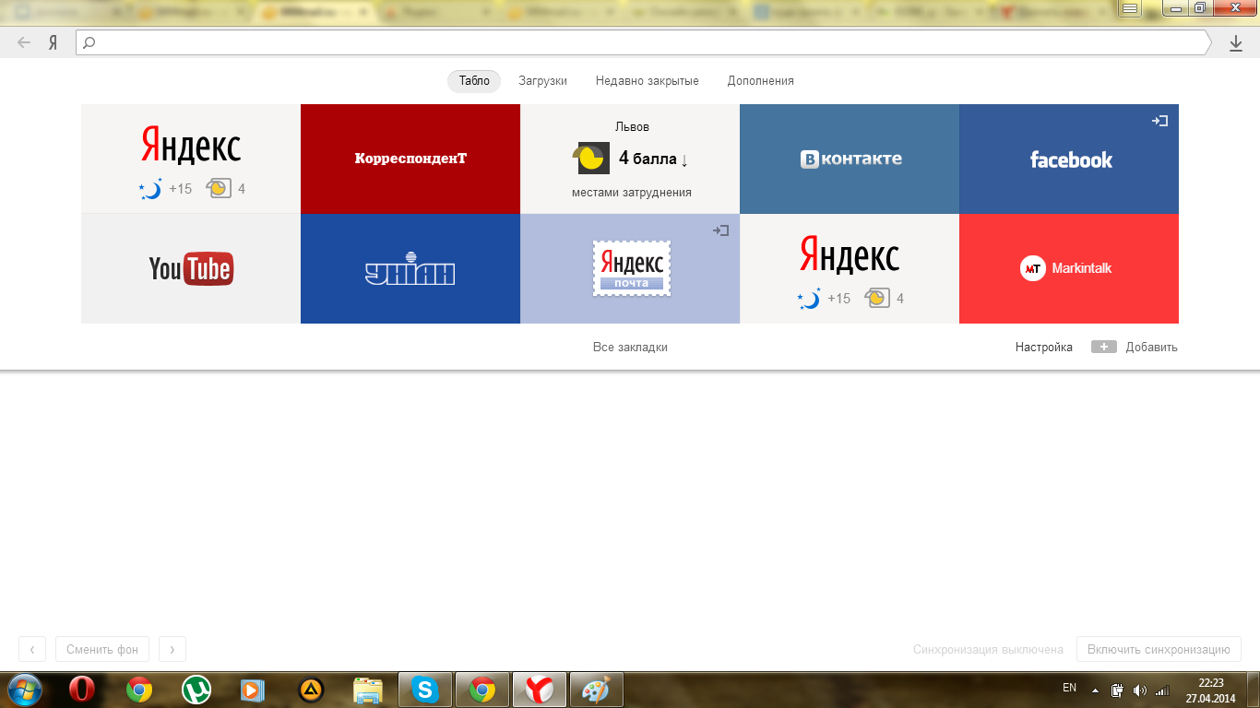Open the Львов traffic tile
1260x708 pixels.
pyautogui.click(x=630, y=159)
